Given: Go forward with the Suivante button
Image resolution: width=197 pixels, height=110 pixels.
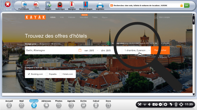Looking at the screenshot, I should pos(36,6).
